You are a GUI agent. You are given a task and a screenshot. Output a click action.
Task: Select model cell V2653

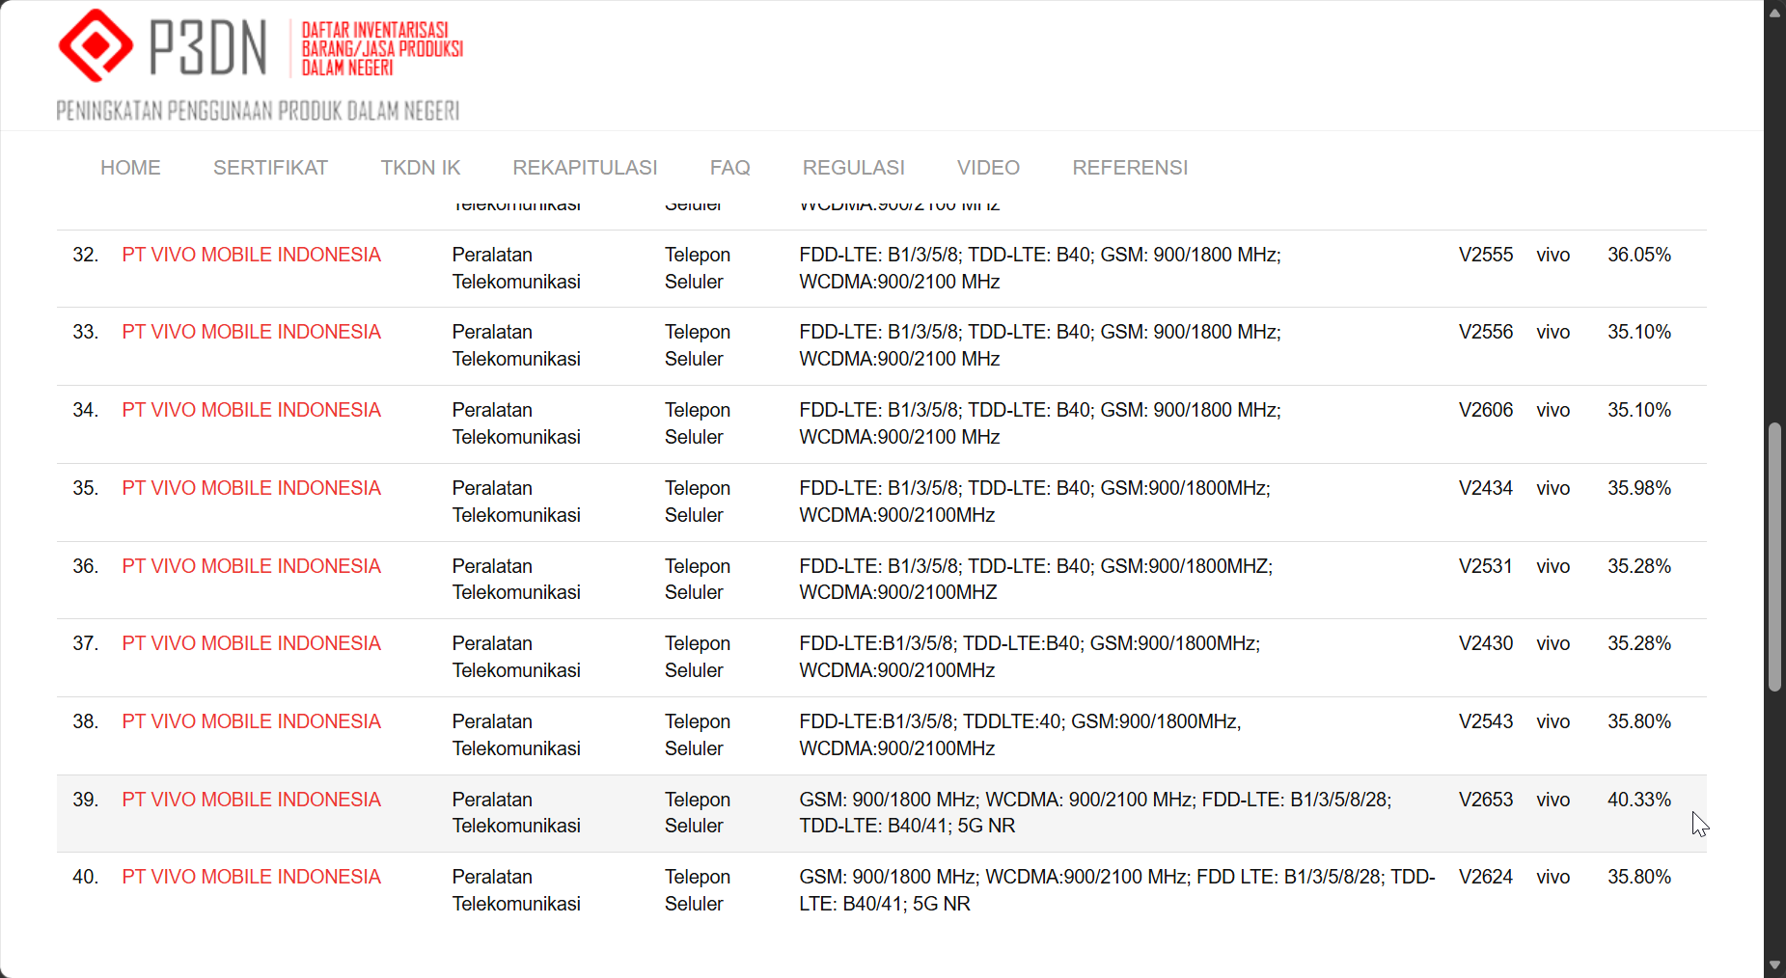coord(1486,800)
